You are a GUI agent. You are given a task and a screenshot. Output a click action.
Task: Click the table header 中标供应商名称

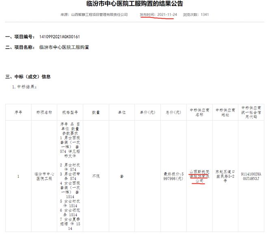(x=199, y=112)
